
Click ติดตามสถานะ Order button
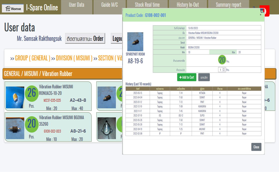coord(85,38)
